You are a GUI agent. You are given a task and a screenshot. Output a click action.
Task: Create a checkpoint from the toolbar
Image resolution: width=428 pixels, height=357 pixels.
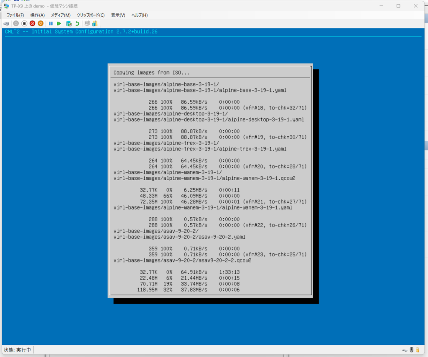coord(69,23)
